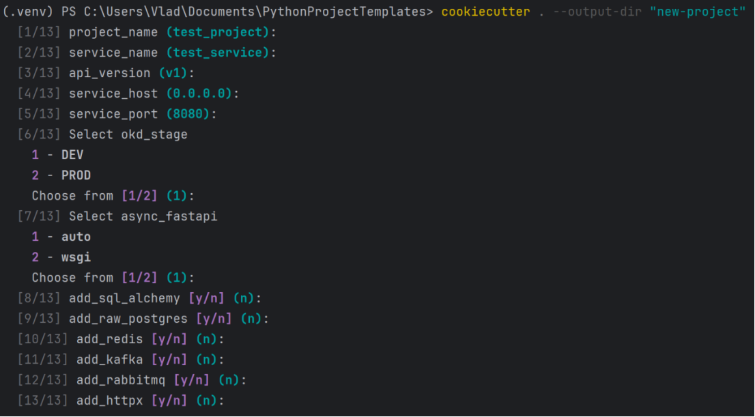Click the --output-dir flag text

click(x=597, y=12)
